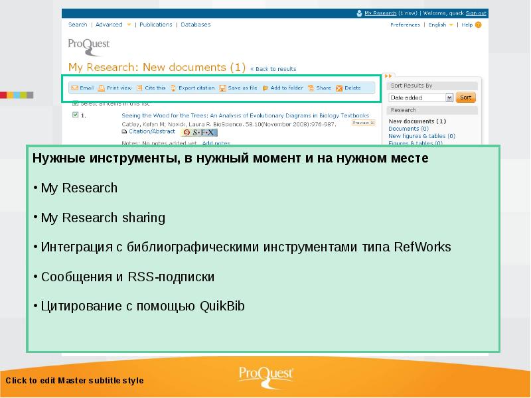Select the Cite this icon

(139, 88)
